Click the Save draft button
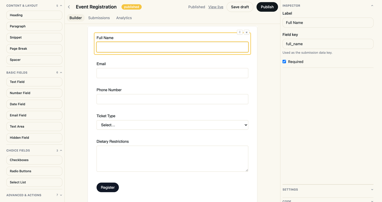Viewport: 382px width, 202px height. point(240,7)
